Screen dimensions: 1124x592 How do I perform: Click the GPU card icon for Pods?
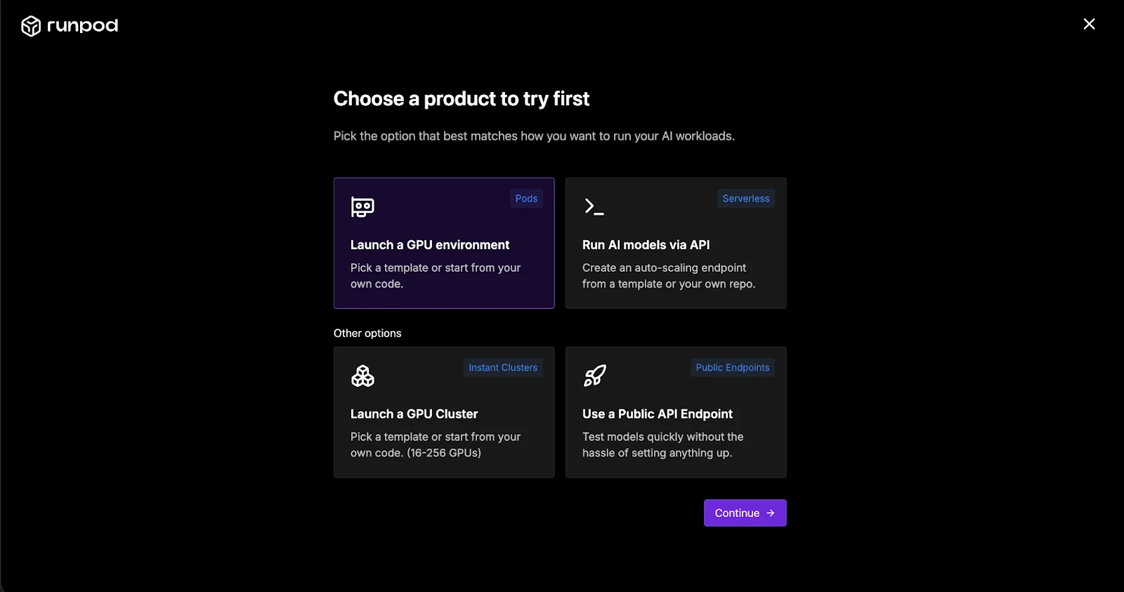pos(362,206)
